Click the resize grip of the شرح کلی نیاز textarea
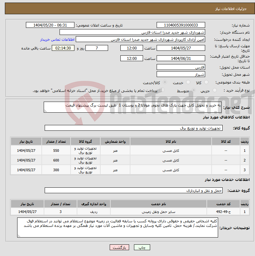Screen dimensions: 255x256 [x=45, y=111]
